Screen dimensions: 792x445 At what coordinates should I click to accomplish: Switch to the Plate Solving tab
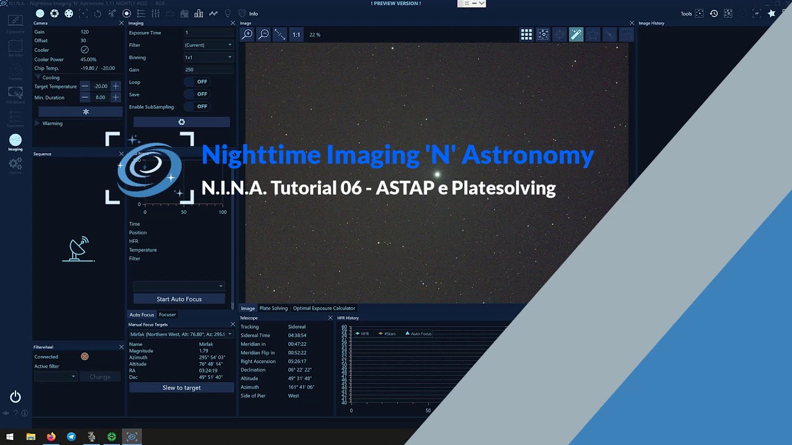pyautogui.click(x=273, y=308)
